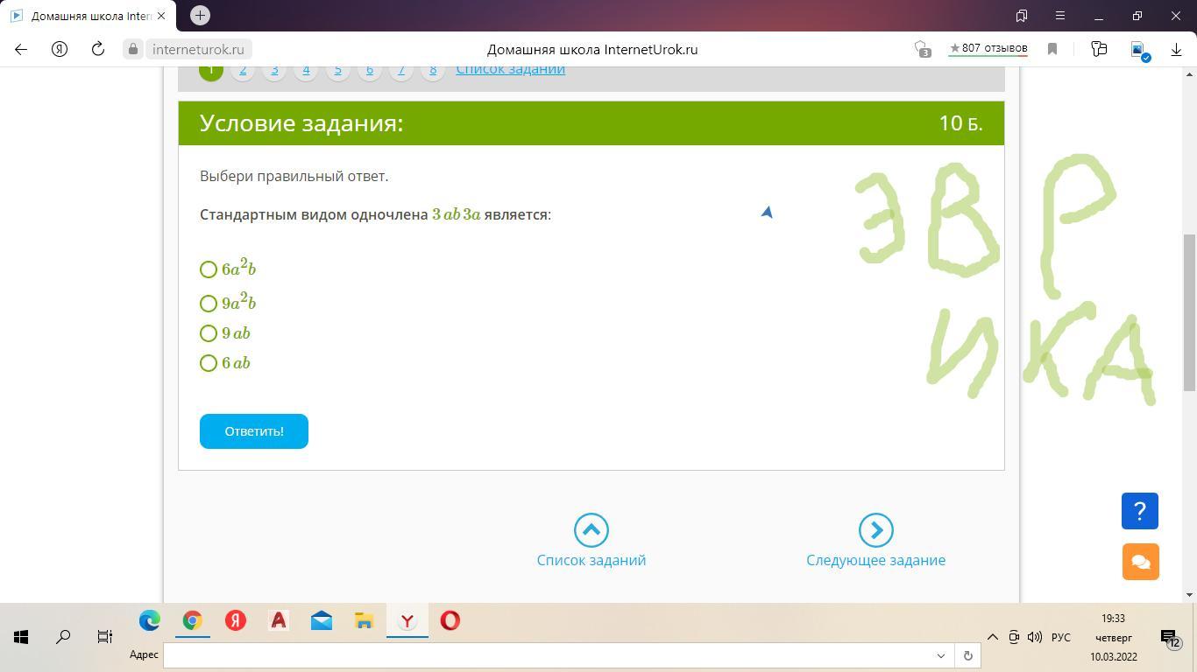Screen dimensions: 1197x672
Task: Expand the taskbar Адрес field dropdown
Action: [941, 655]
